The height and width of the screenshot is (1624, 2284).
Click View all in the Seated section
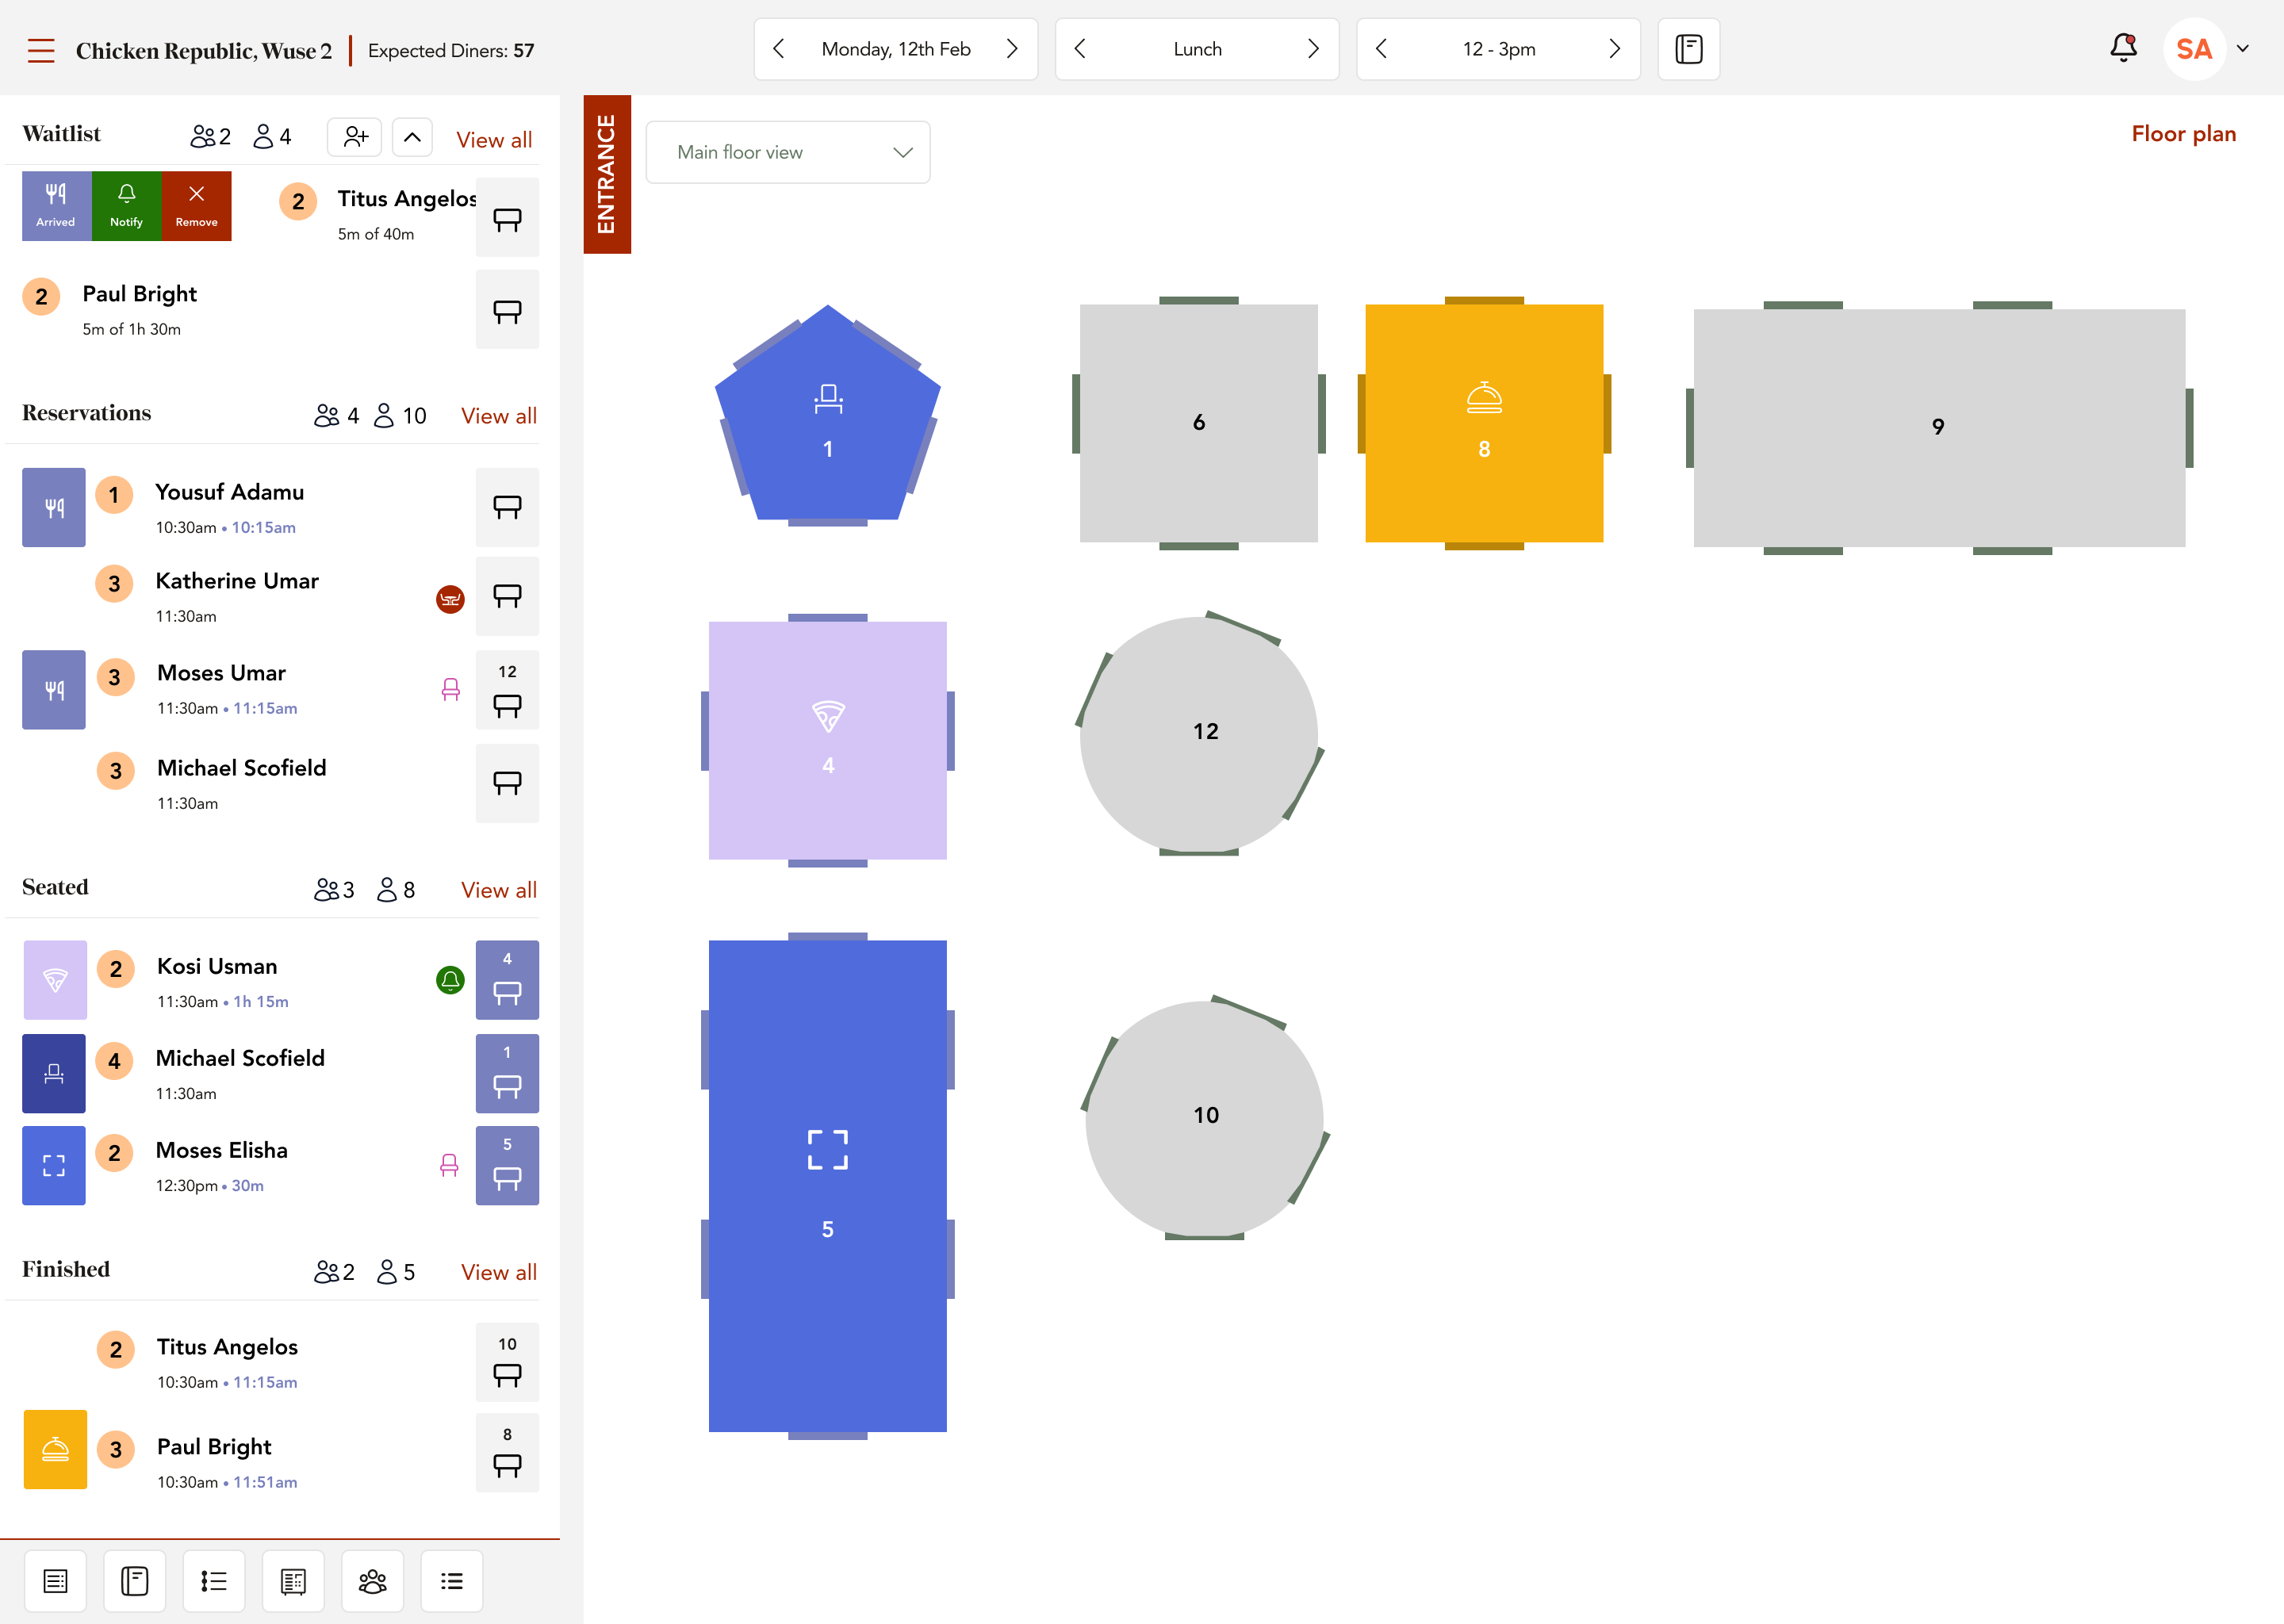[x=498, y=890]
